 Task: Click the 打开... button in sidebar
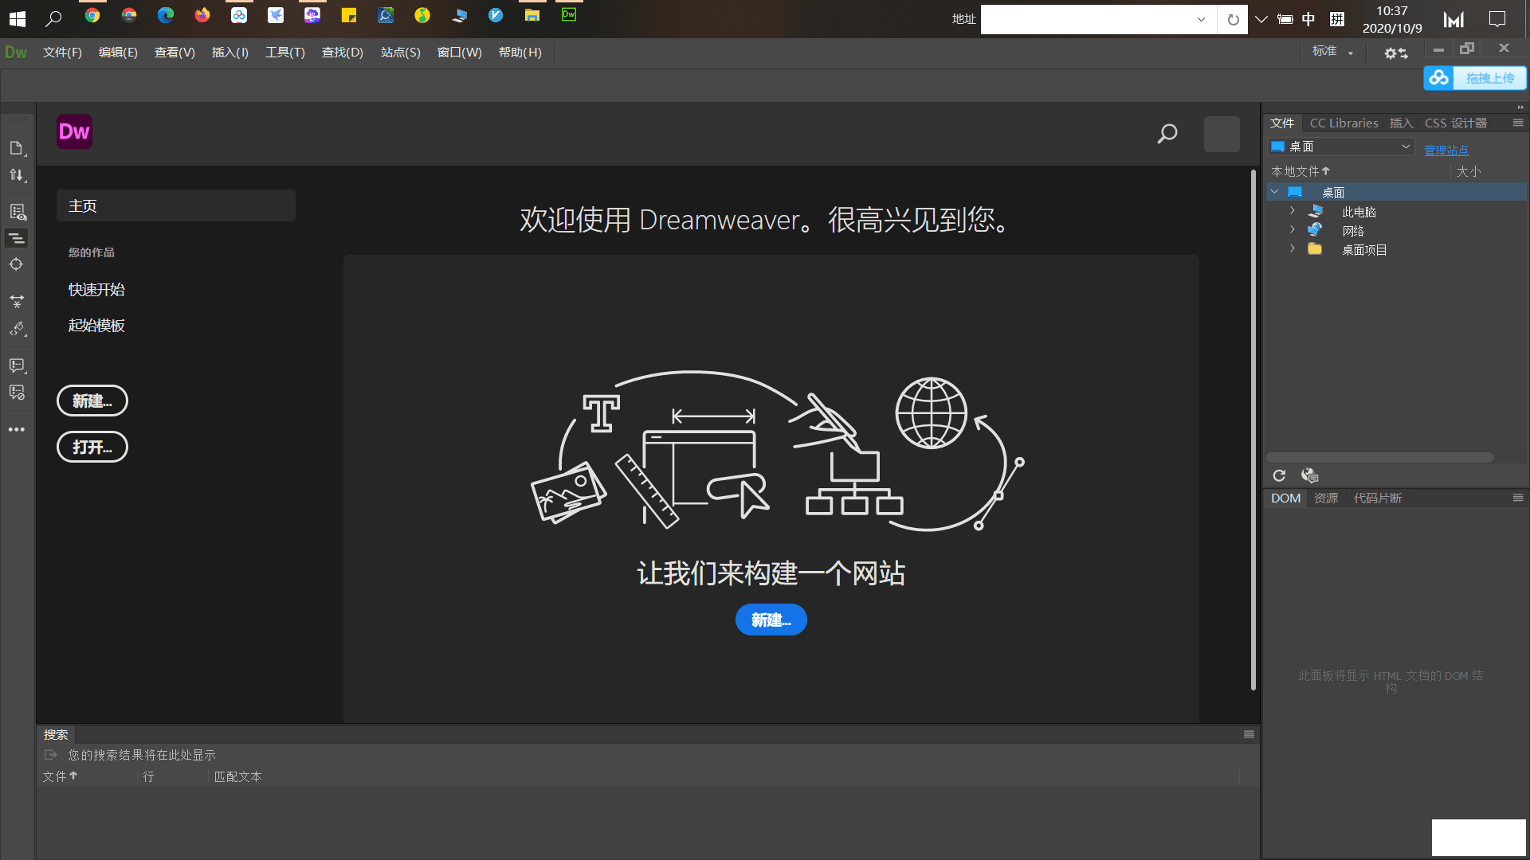coord(92,447)
